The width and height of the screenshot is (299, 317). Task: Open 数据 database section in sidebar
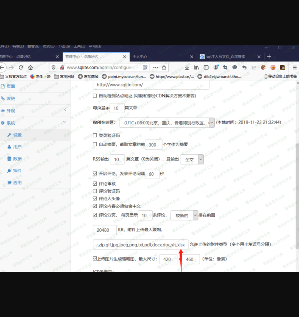tap(17, 159)
